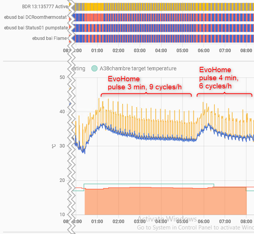Screen dimensions: 254x234
Task: Click the 'Activate Windows' watermark text
Action: coord(167,219)
